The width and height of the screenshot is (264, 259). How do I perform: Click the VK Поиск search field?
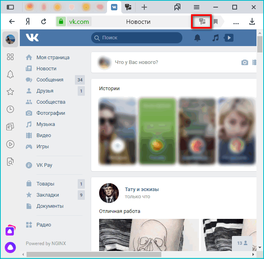pyautogui.click(x=137, y=38)
